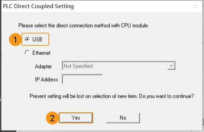
Task: Click the empty circle beside Ethernet
Action: 27,53
